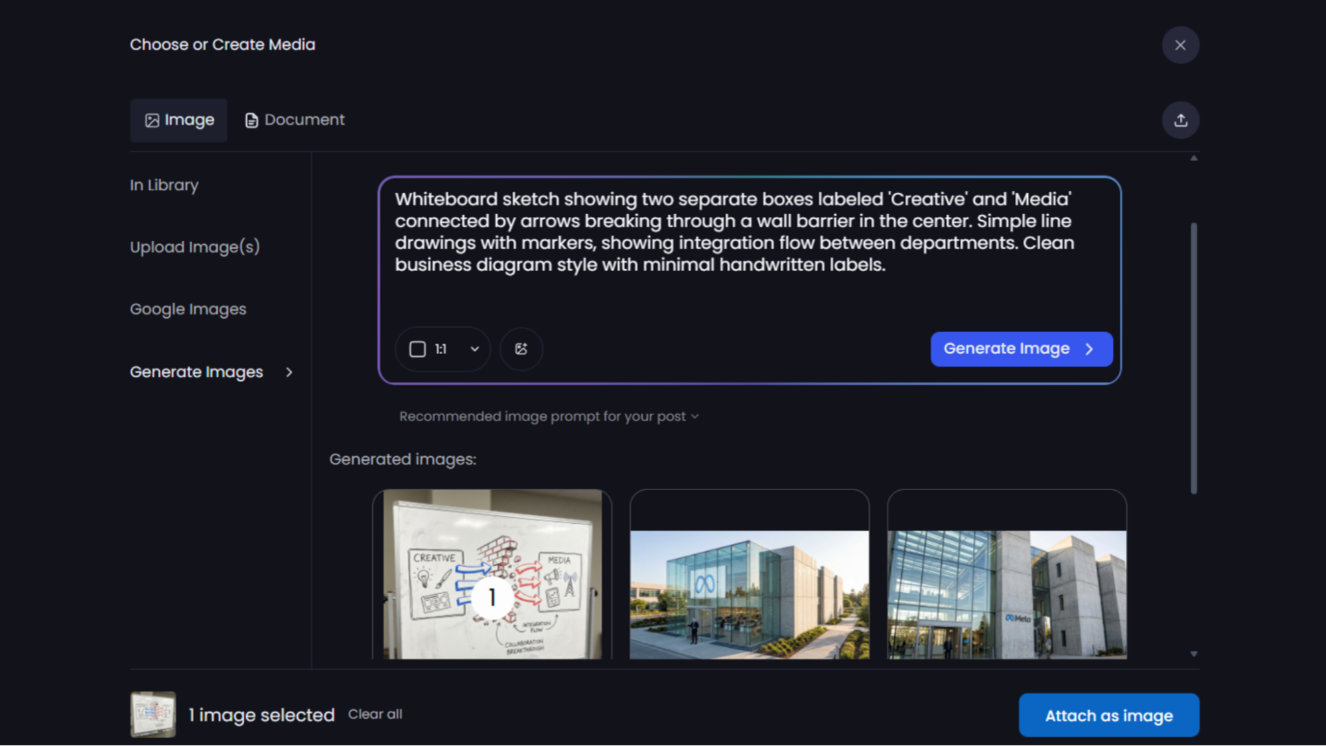Clear all selected images
This screenshot has height=746, width=1326.
coord(375,714)
